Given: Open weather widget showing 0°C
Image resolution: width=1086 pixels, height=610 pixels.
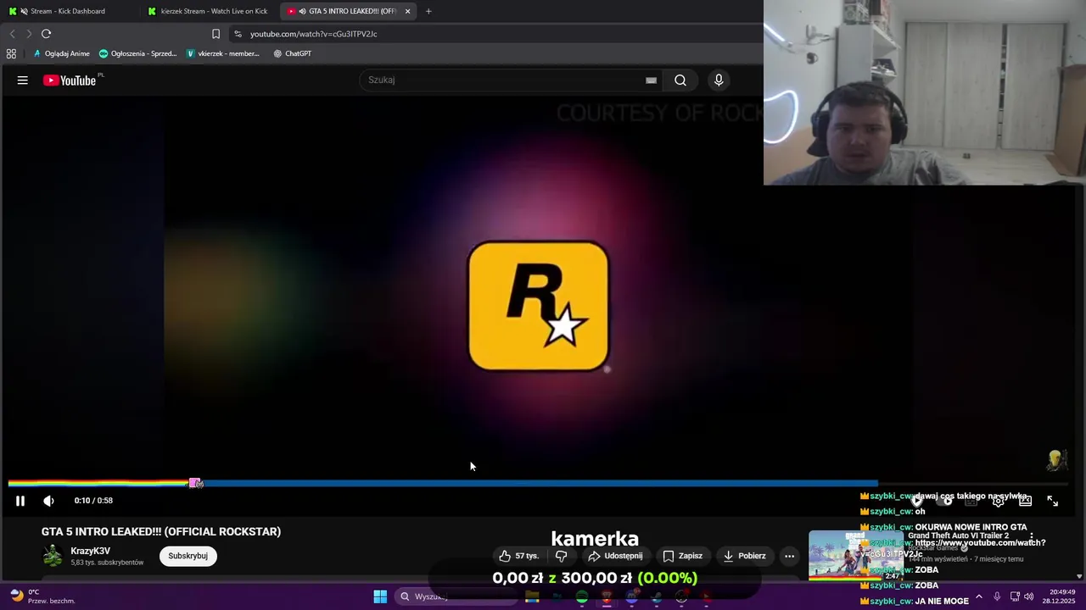Looking at the screenshot, I should (42, 596).
